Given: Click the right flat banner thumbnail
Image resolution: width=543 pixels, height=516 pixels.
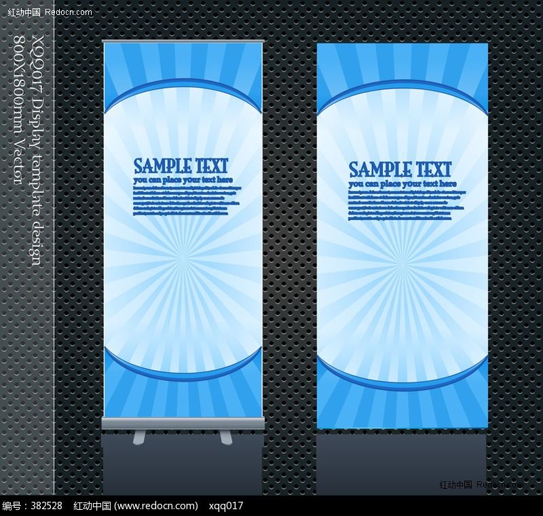Looking at the screenshot, I should pyautogui.click(x=402, y=236).
